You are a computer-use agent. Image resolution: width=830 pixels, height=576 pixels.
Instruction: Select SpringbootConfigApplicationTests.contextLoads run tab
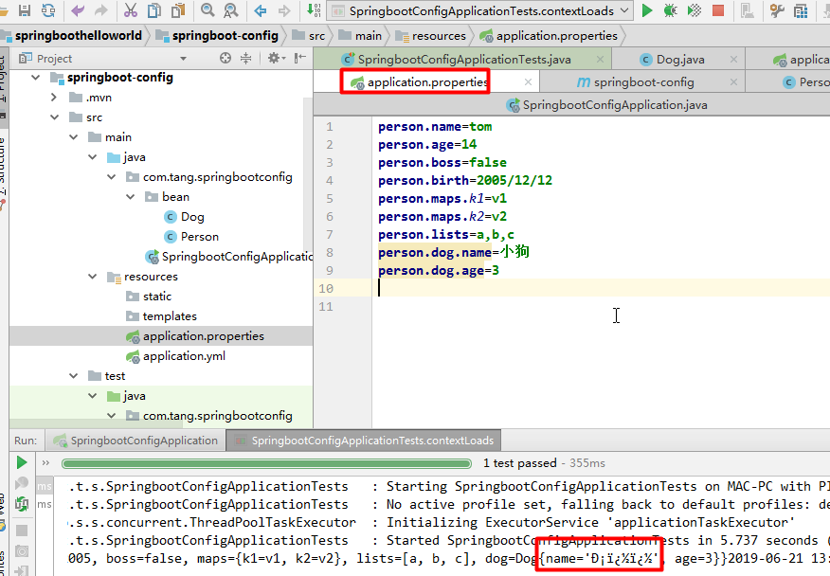pyautogui.click(x=364, y=441)
